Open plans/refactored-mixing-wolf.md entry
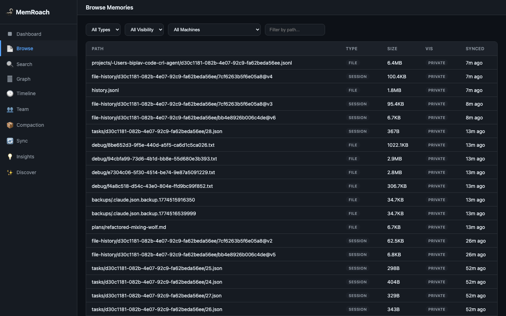This screenshot has height=316, width=506. pyautogui.click(x=292, y=227)
